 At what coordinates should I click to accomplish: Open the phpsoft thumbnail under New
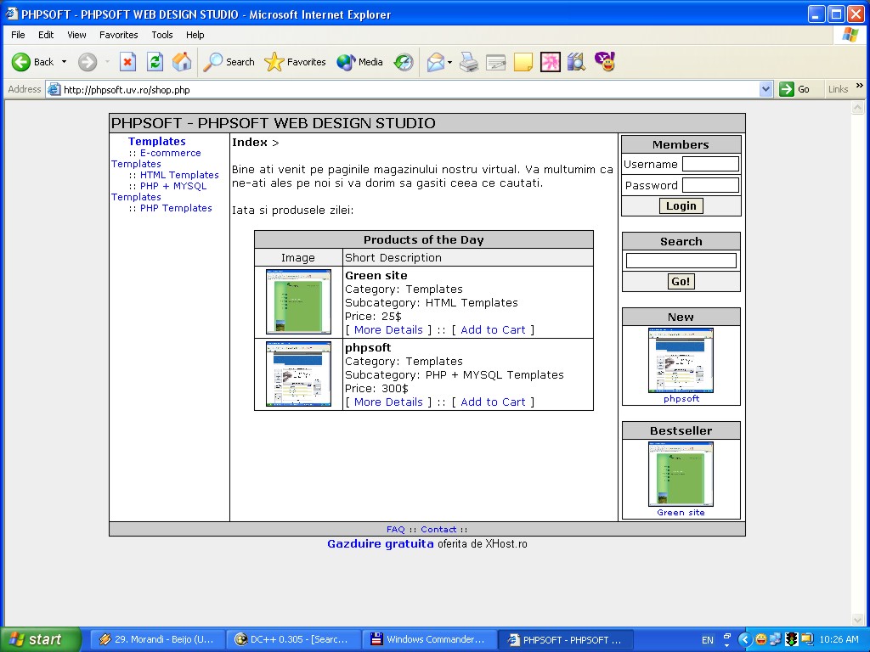(x=681, y=360)
